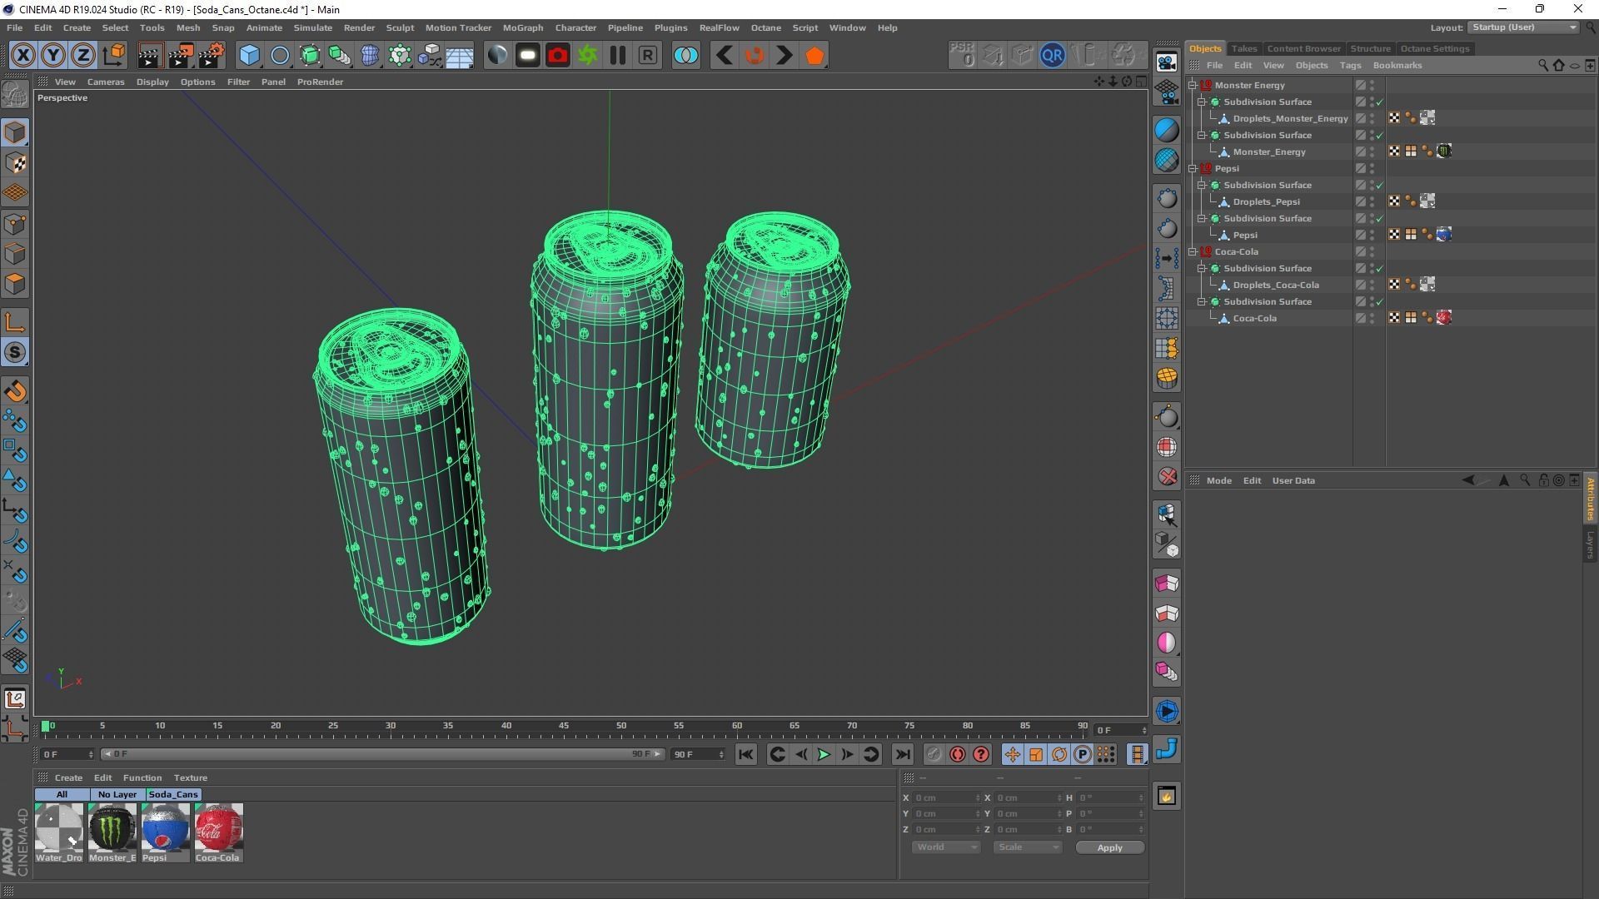The width and height of the screenshot is (1599, 899).
Task: Click the red crossed circle icon
Action: [1167, 477]
